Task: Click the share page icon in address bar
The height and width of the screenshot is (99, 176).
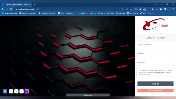Action: (x=127, y=9)
